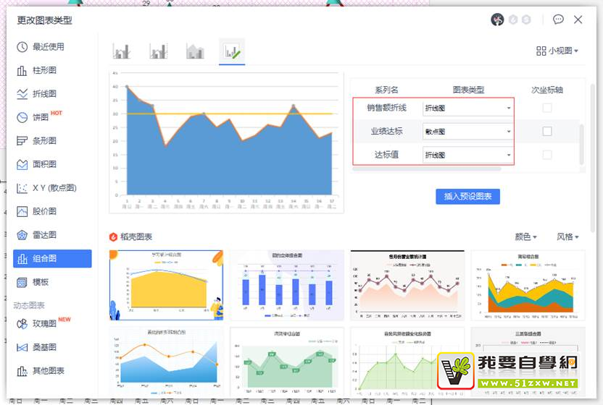Screen dimensions: 603x405
Task: Enable secondary axis for 销售额折线
Action: [x=547, y=108]
